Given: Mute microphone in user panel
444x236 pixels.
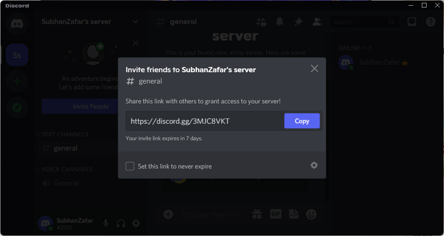Looking at the screenshot, I should click(x=106, y=224).
